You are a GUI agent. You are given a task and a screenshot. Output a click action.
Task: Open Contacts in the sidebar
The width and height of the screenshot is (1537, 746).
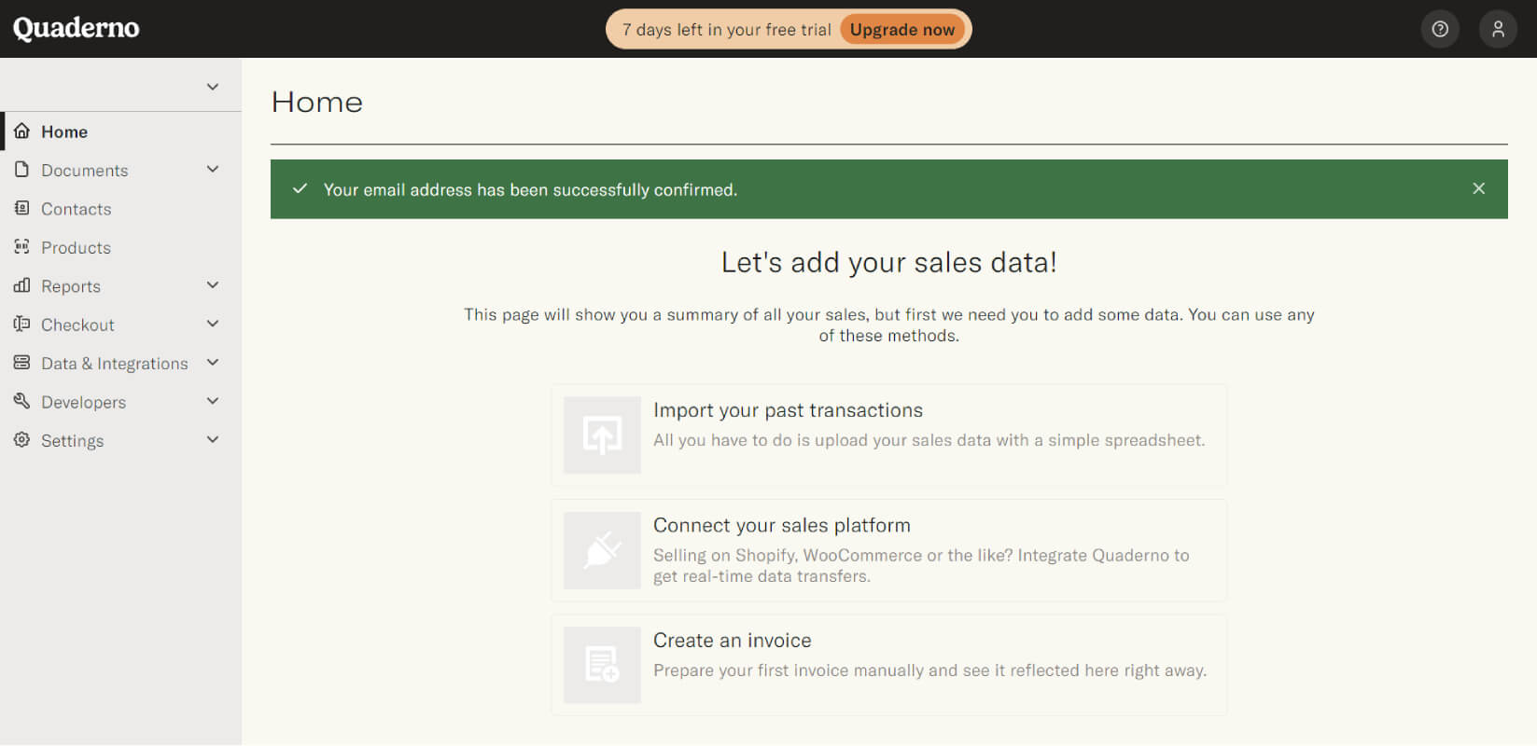(x=120, y=209)
